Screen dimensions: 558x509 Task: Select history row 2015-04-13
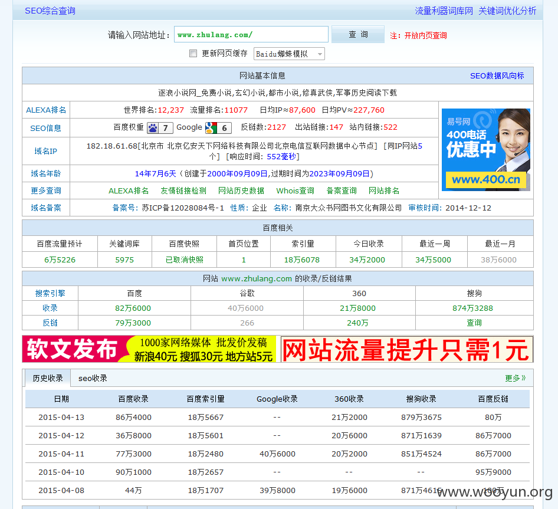coord(277,417)
